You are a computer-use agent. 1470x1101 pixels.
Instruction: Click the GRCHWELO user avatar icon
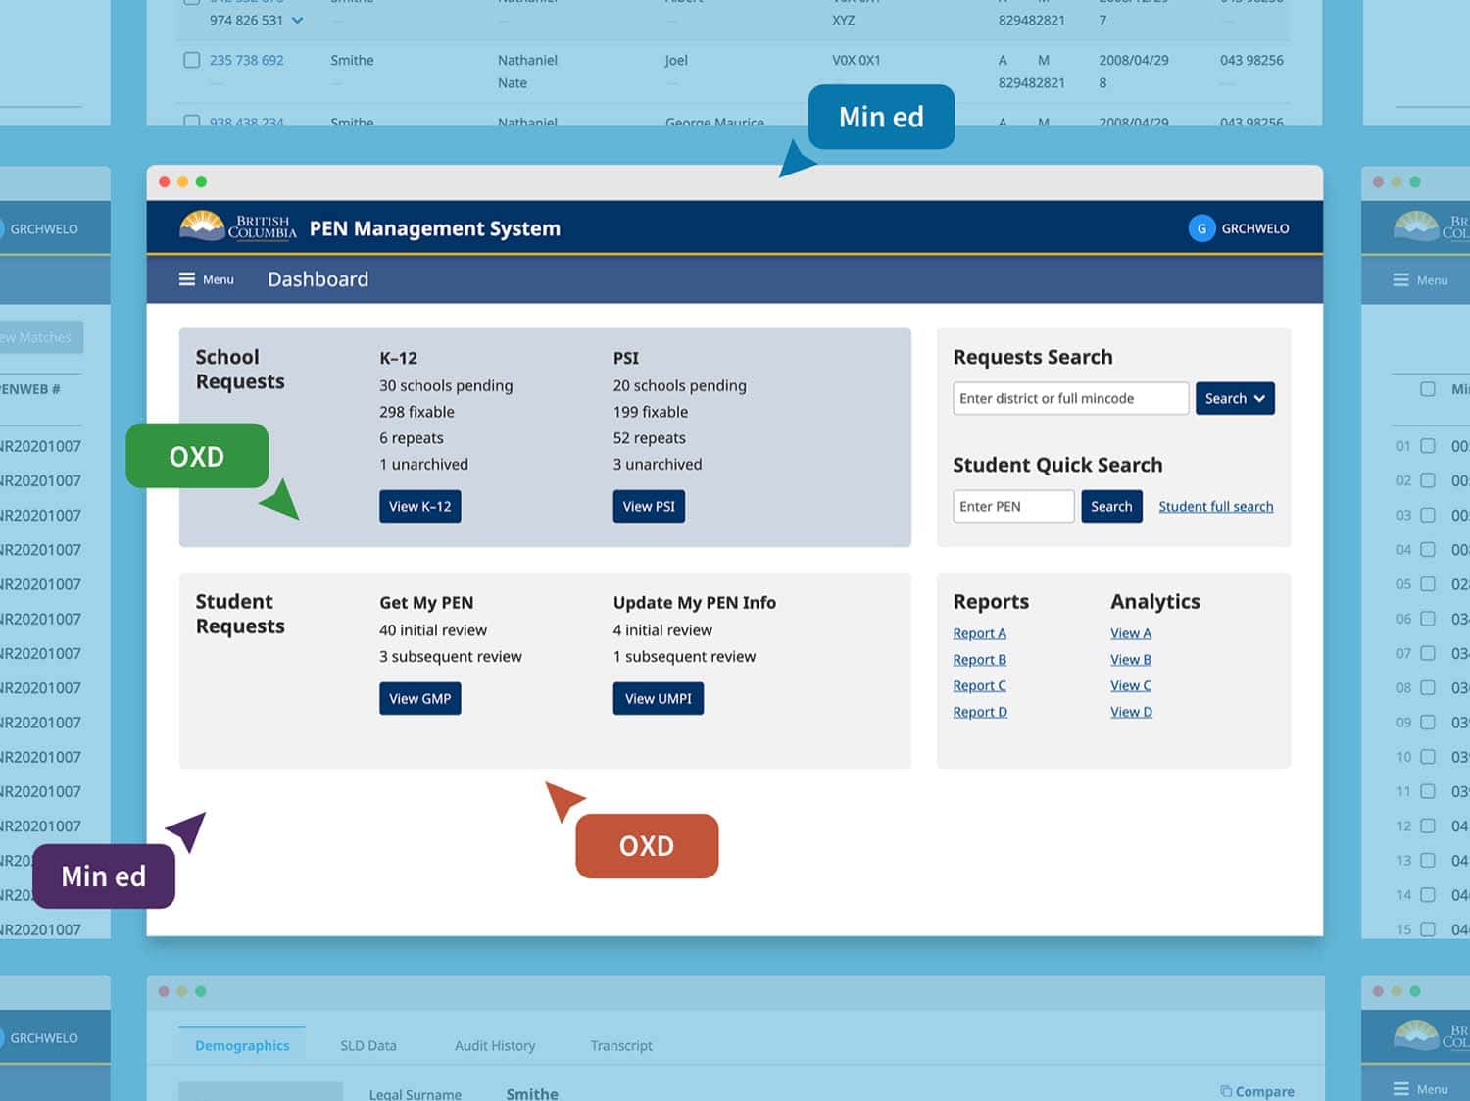[1201, 228]
